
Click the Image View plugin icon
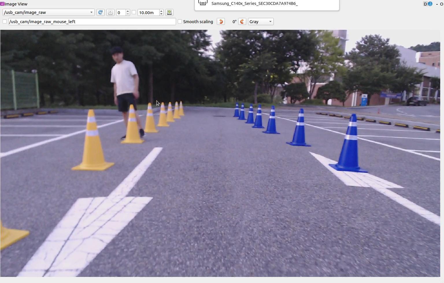pyautogui.click(x=2, y=4)
